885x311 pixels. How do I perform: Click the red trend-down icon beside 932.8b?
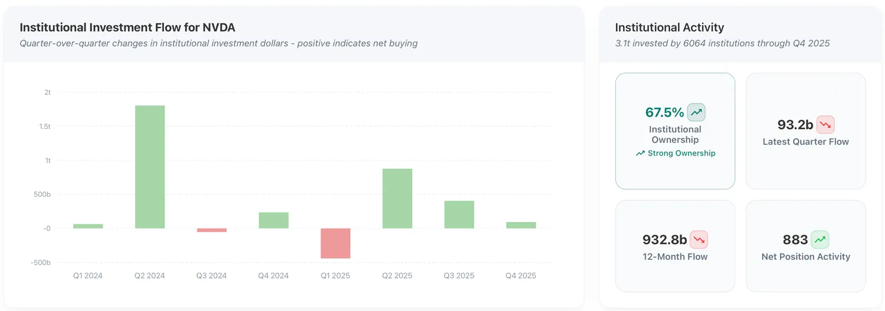point(699,240)
